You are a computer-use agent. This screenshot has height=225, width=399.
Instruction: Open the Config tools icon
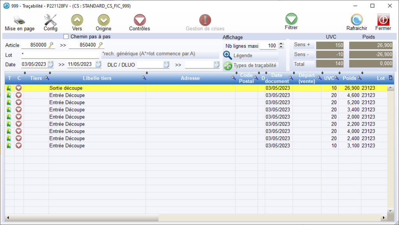[x=50, y=20]
